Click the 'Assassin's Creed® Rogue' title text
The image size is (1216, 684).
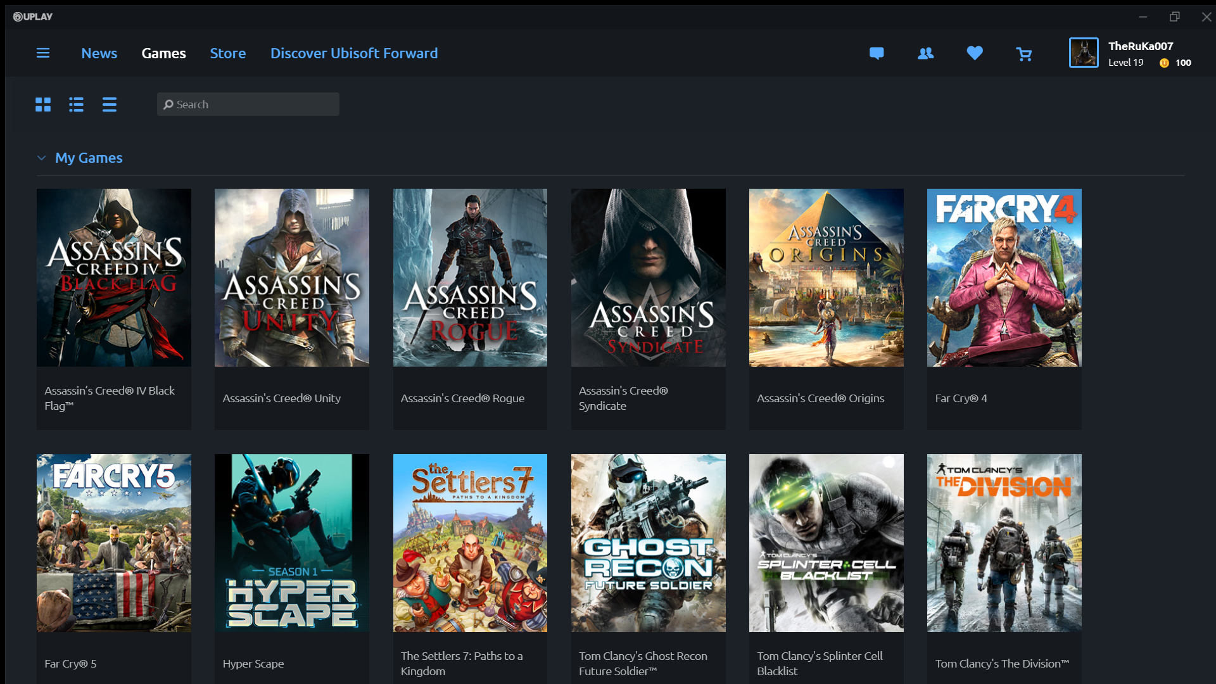[x=462, y=398]
